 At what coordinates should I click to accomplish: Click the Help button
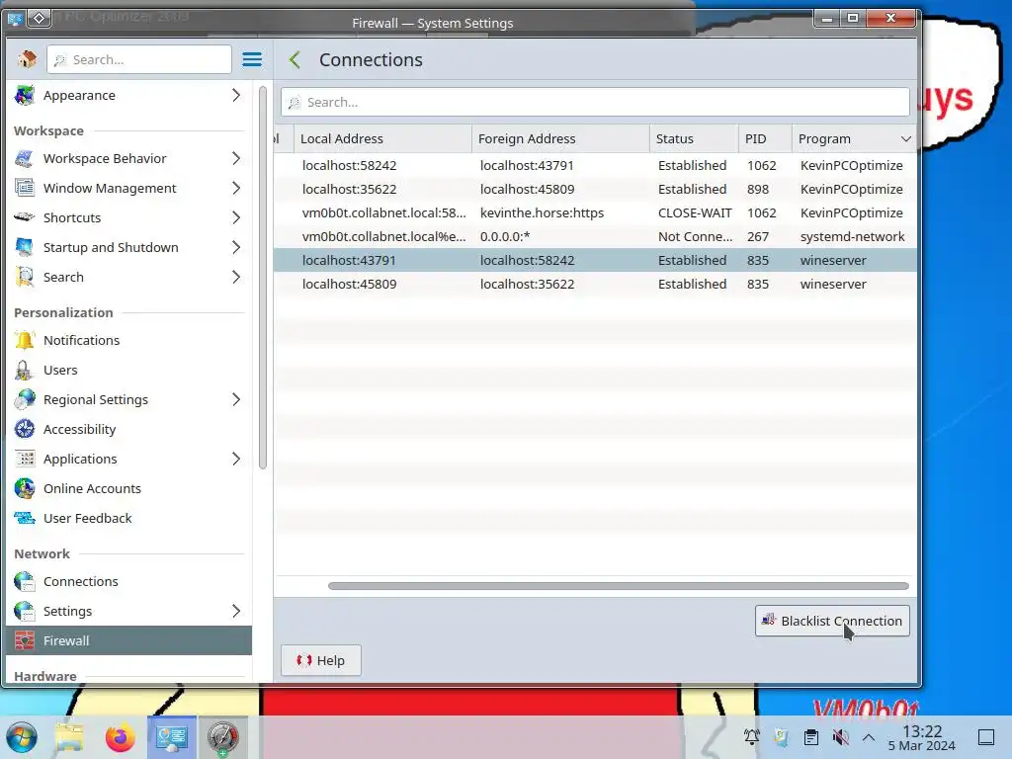coord(321,660)
